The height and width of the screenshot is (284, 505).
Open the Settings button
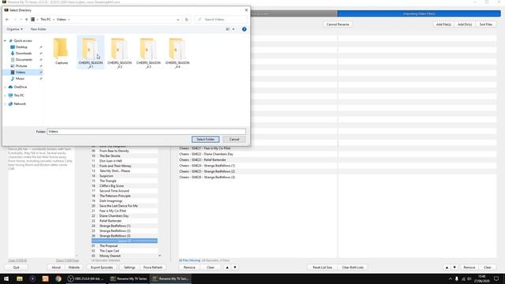pos(129,267)
